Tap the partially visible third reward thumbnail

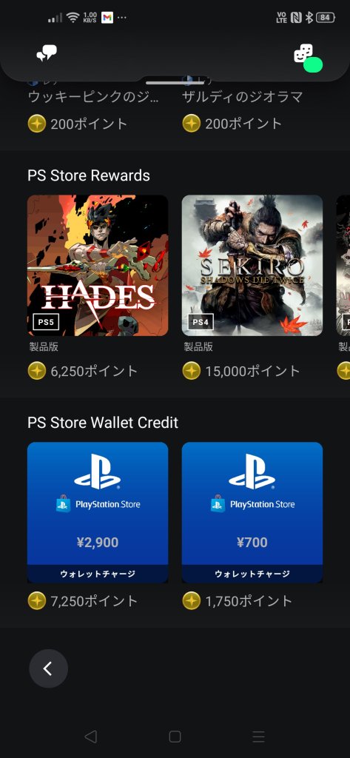tap(343, 266)
